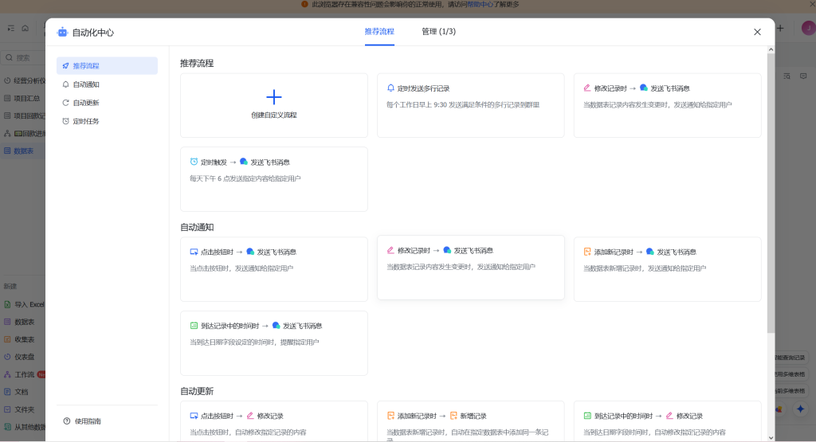Click Feishu icon on 添加新记录时 card
Screen dimensions: 816x442
pyautogui.click(x=650, y=252)
